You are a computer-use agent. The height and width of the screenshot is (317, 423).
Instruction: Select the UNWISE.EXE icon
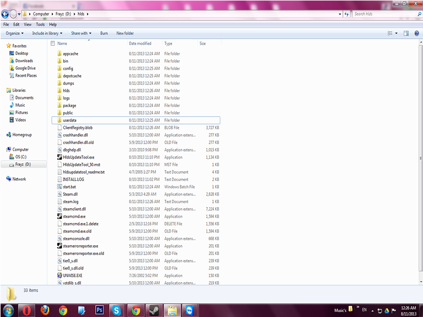tap(60, 275)
